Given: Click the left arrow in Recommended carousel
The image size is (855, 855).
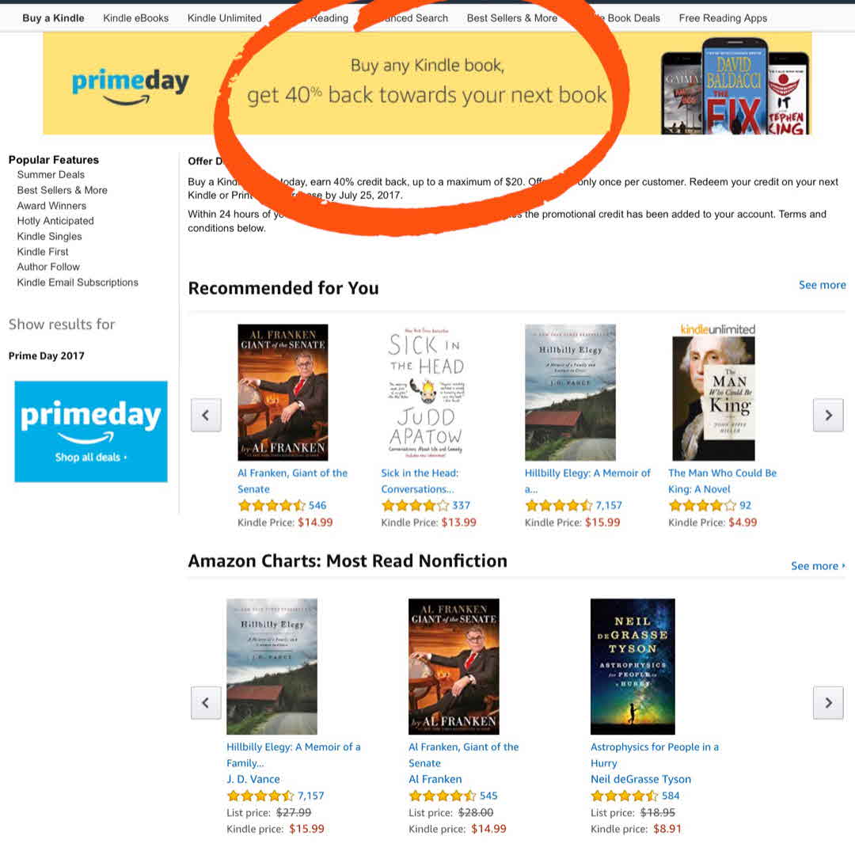Looking at the screenshot, I should click(x=206, y=415).
